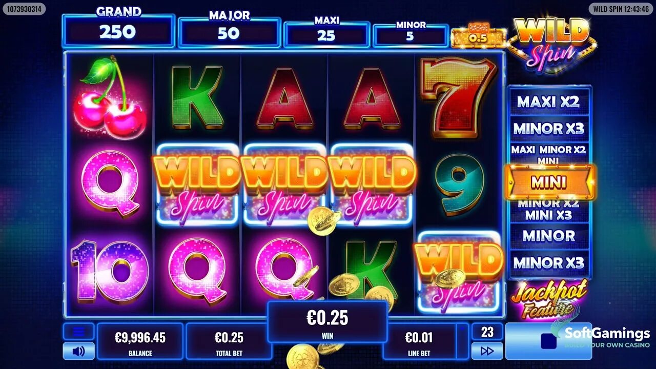Image resolution: width=656 pixels, height=369 pixels.
Task: Click the green K in top row
Action: tap(197, 97)
